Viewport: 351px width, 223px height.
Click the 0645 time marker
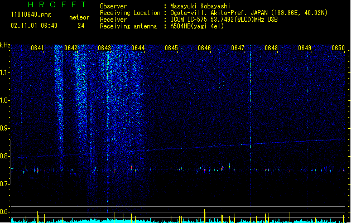pyautogui.click(x=171, y=48)
